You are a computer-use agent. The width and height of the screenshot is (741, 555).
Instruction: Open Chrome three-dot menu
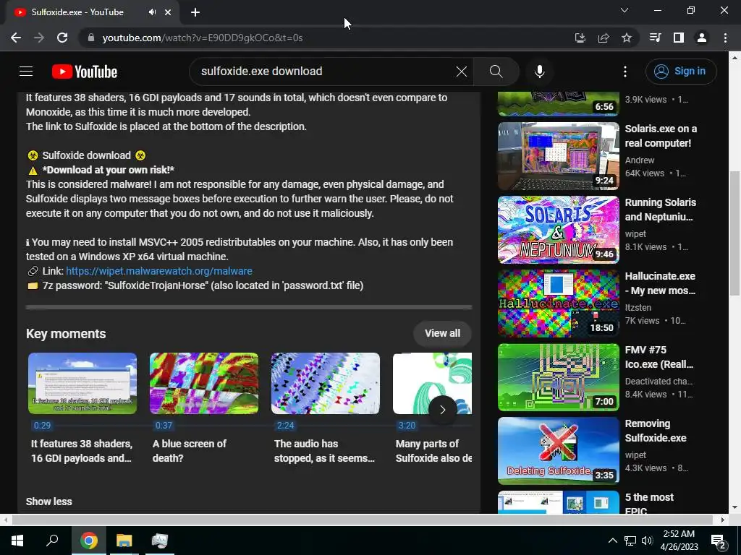click(x=725, y=38)
